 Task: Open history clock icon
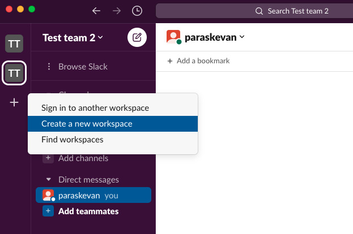coord(137,11)
